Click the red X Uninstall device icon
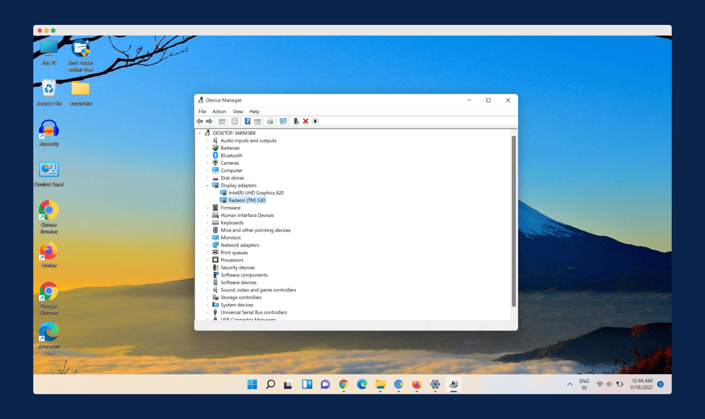 pos(305,121)
